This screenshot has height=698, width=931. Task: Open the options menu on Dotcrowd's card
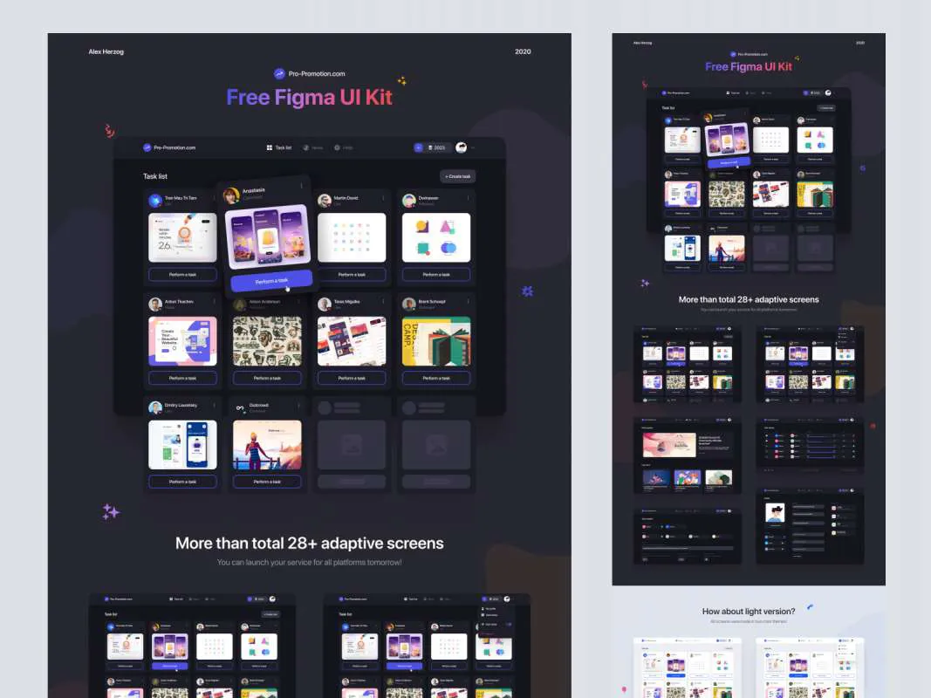298,405
